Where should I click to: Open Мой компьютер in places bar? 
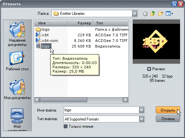(x=17, y=120)
